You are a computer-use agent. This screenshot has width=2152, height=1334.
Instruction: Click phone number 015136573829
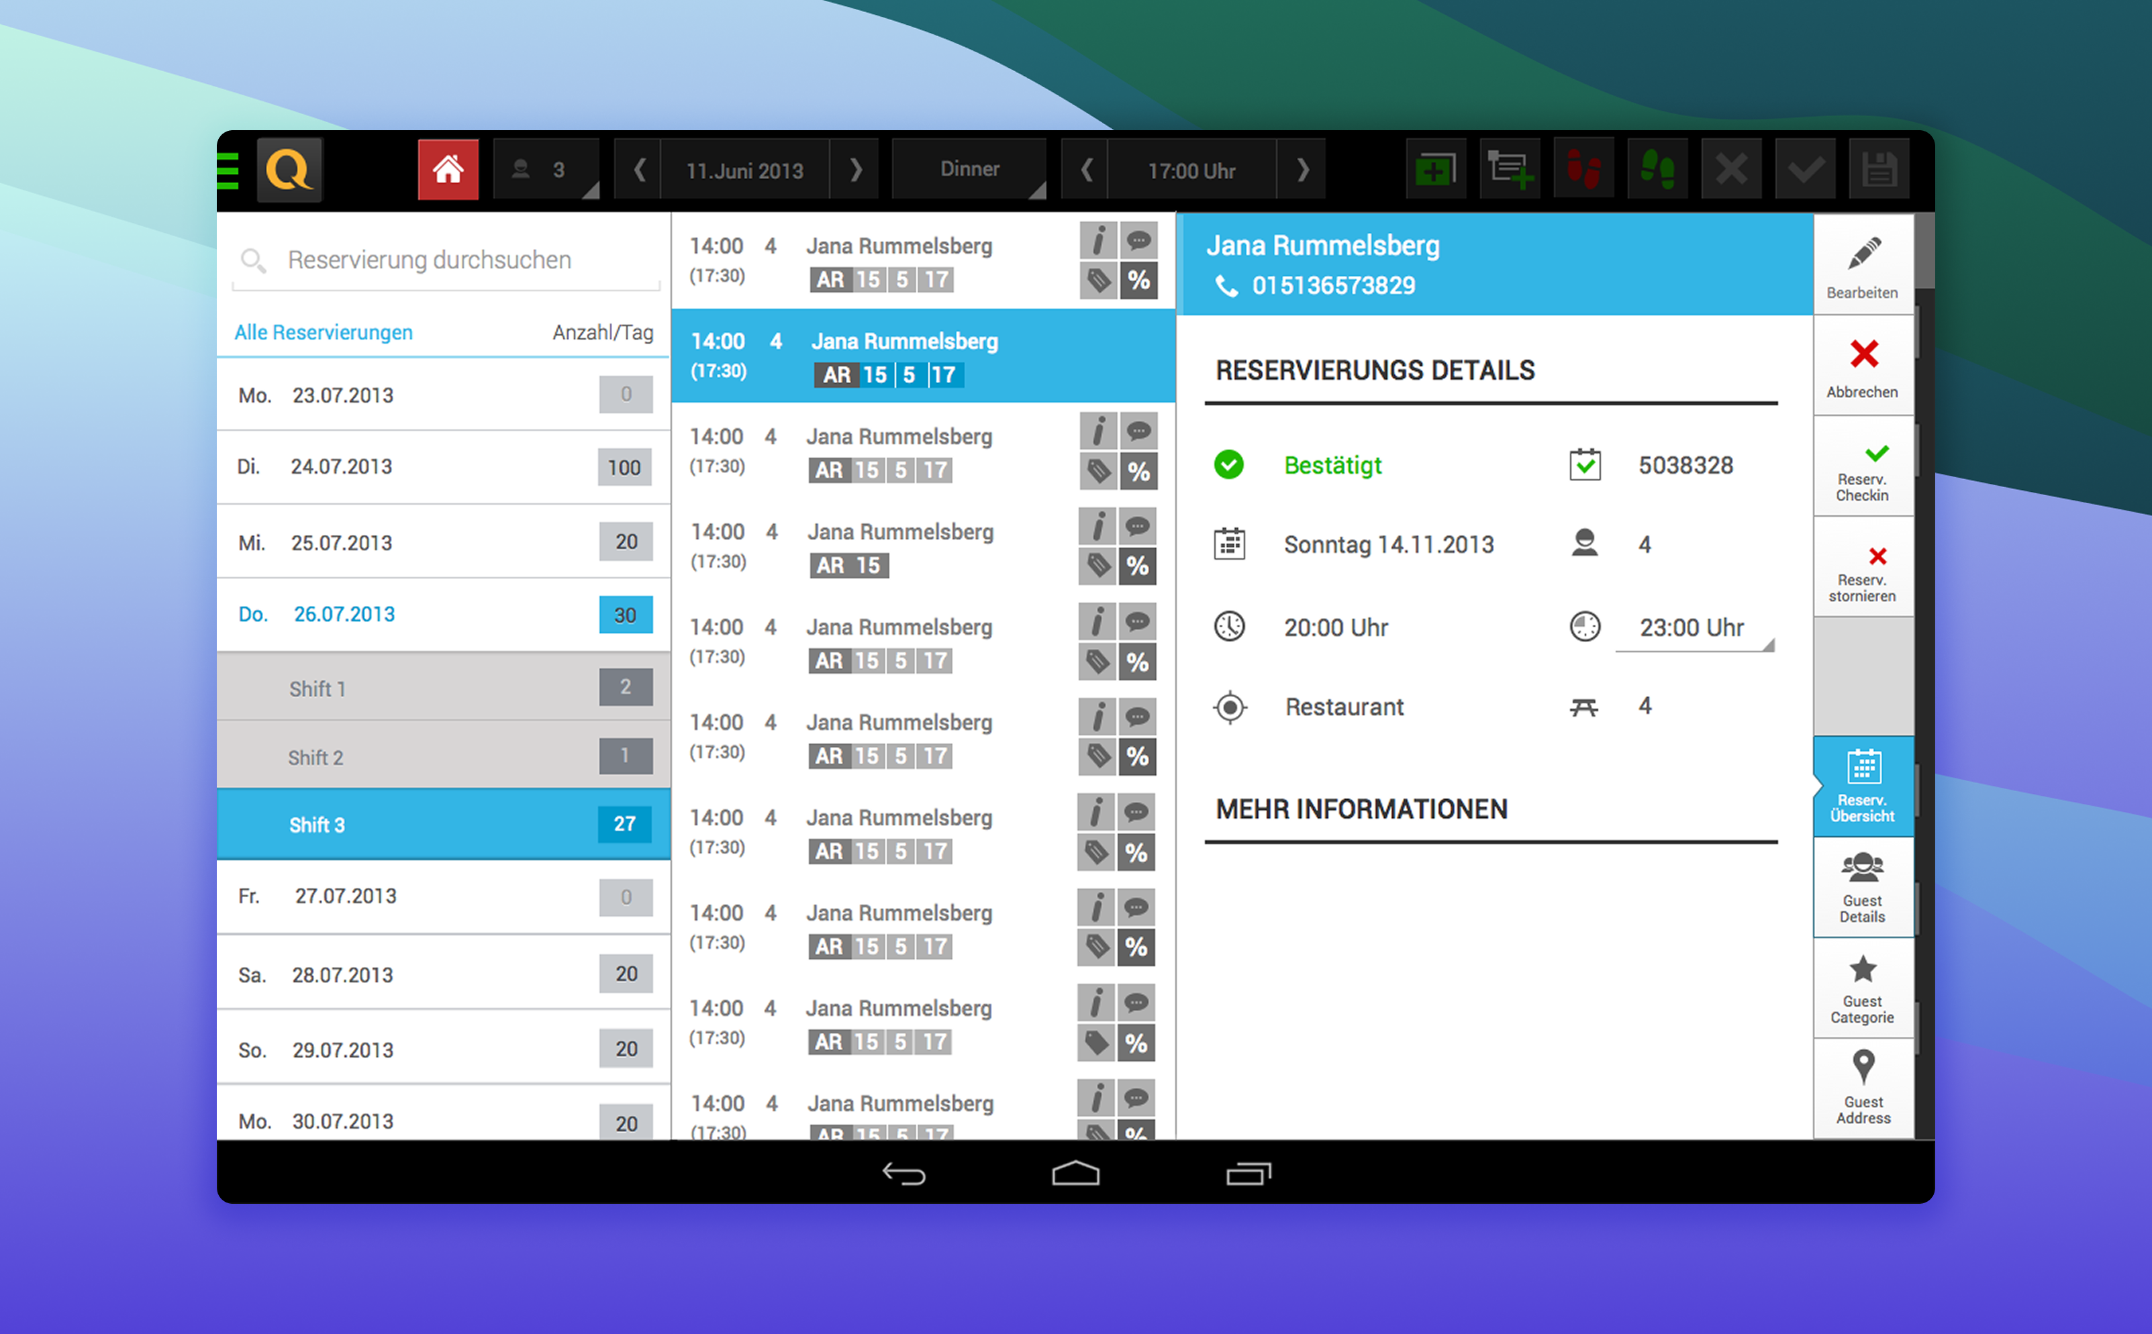point(1333,286)
